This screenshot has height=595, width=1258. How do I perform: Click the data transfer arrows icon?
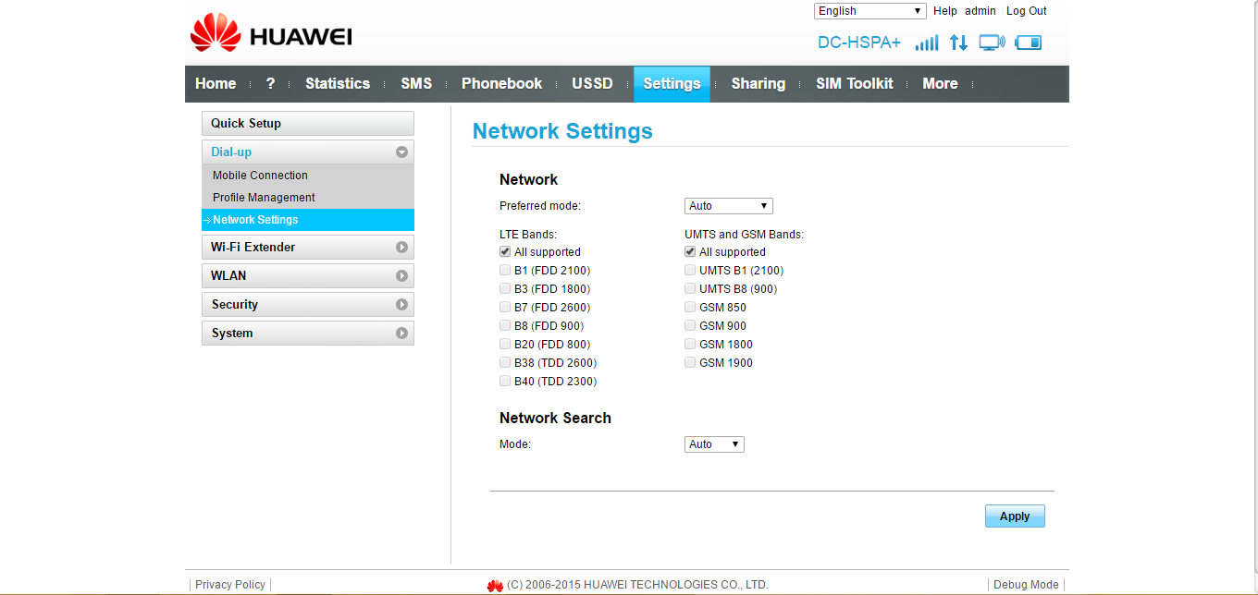point(958,42)
